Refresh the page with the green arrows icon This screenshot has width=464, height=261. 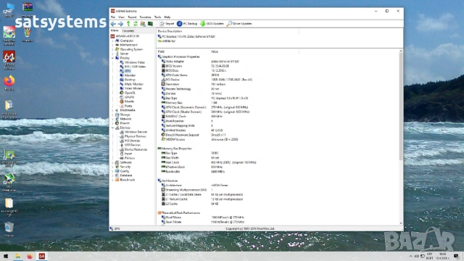coord(136,24)
